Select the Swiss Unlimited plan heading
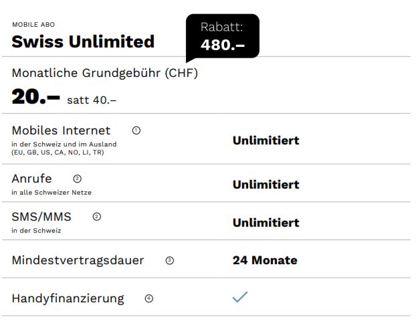Viewport: 420px width, 323px height. click(83, 42)
